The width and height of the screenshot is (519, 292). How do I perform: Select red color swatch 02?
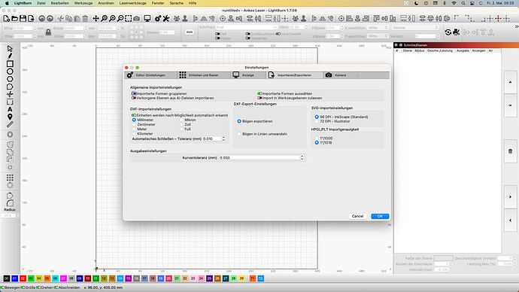(x=23, y=278)
